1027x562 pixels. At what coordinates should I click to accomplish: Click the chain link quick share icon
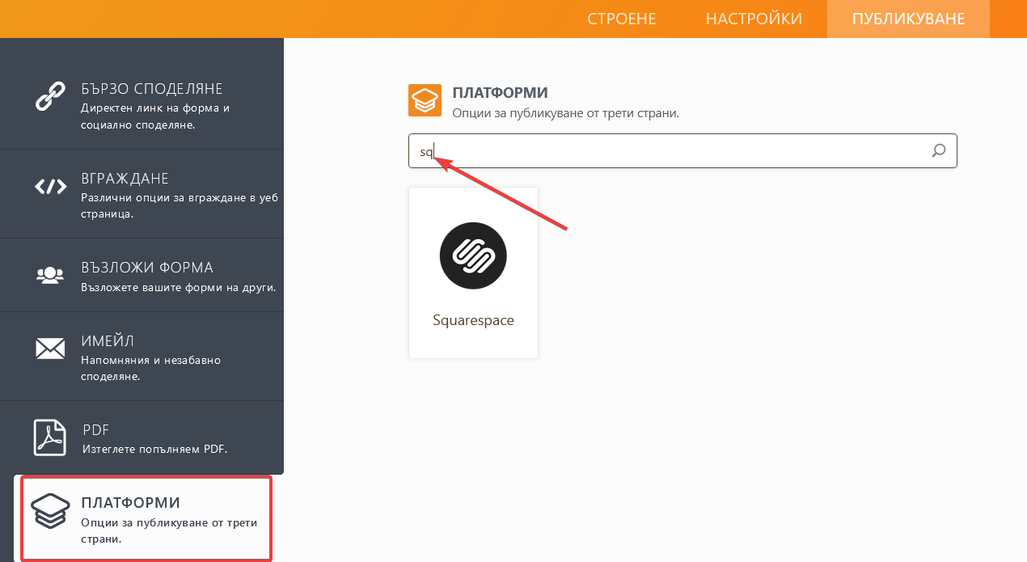tap(50, 97)
